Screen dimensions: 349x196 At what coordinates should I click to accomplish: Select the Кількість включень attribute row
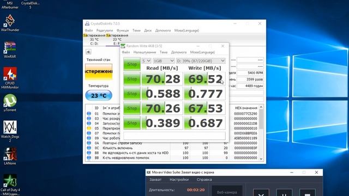click(x=172, y=148)
